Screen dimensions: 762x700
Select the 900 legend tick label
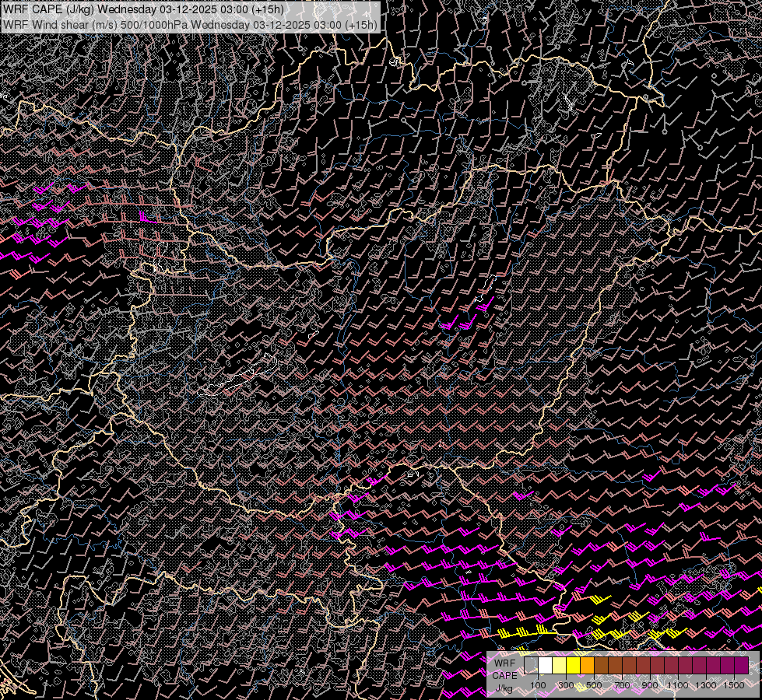pos(650,685)
